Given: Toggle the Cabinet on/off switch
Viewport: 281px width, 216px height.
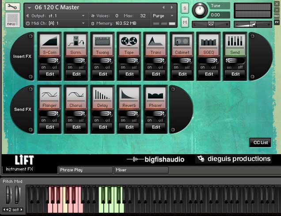Looking at the screenshot, I should pyautogui.click(x=182, y=61).
